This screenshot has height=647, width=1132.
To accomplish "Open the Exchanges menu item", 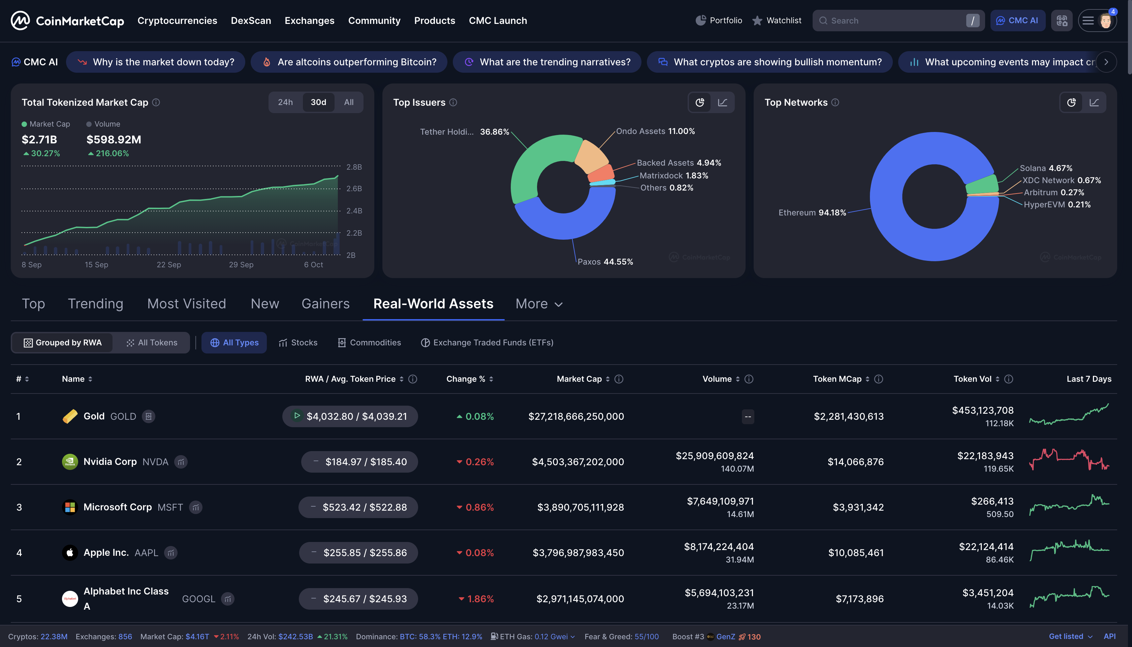I will click(310, 20).
